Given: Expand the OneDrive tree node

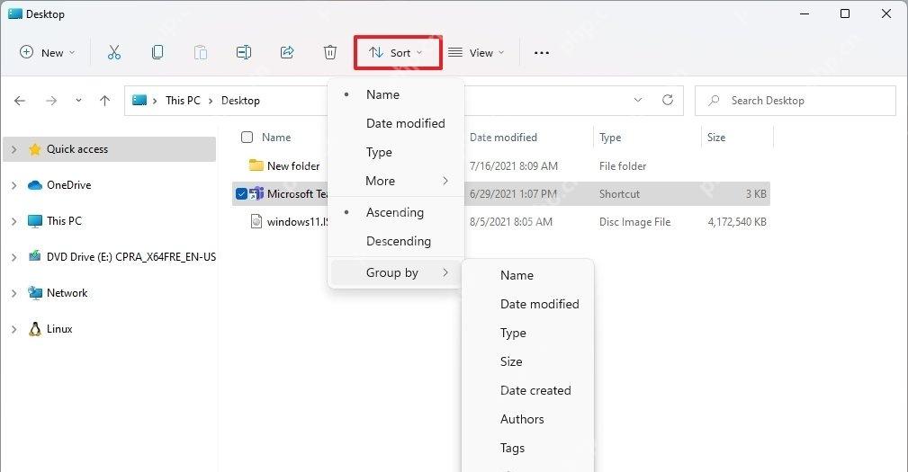Looking at the screenshot, I should pos(13,185).
